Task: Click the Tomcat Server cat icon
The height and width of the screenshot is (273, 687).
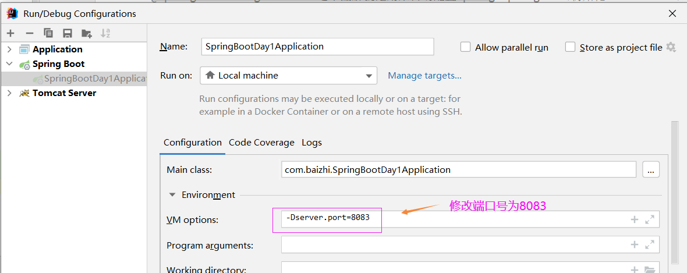Action: pos(24,93)
